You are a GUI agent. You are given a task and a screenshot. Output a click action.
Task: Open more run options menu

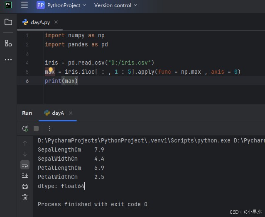pos(50,128)
